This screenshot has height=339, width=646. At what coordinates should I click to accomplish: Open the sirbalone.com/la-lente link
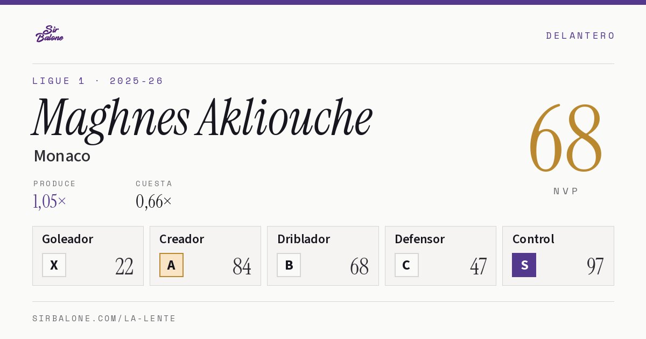pyautogui.click(x=104, y=319)
